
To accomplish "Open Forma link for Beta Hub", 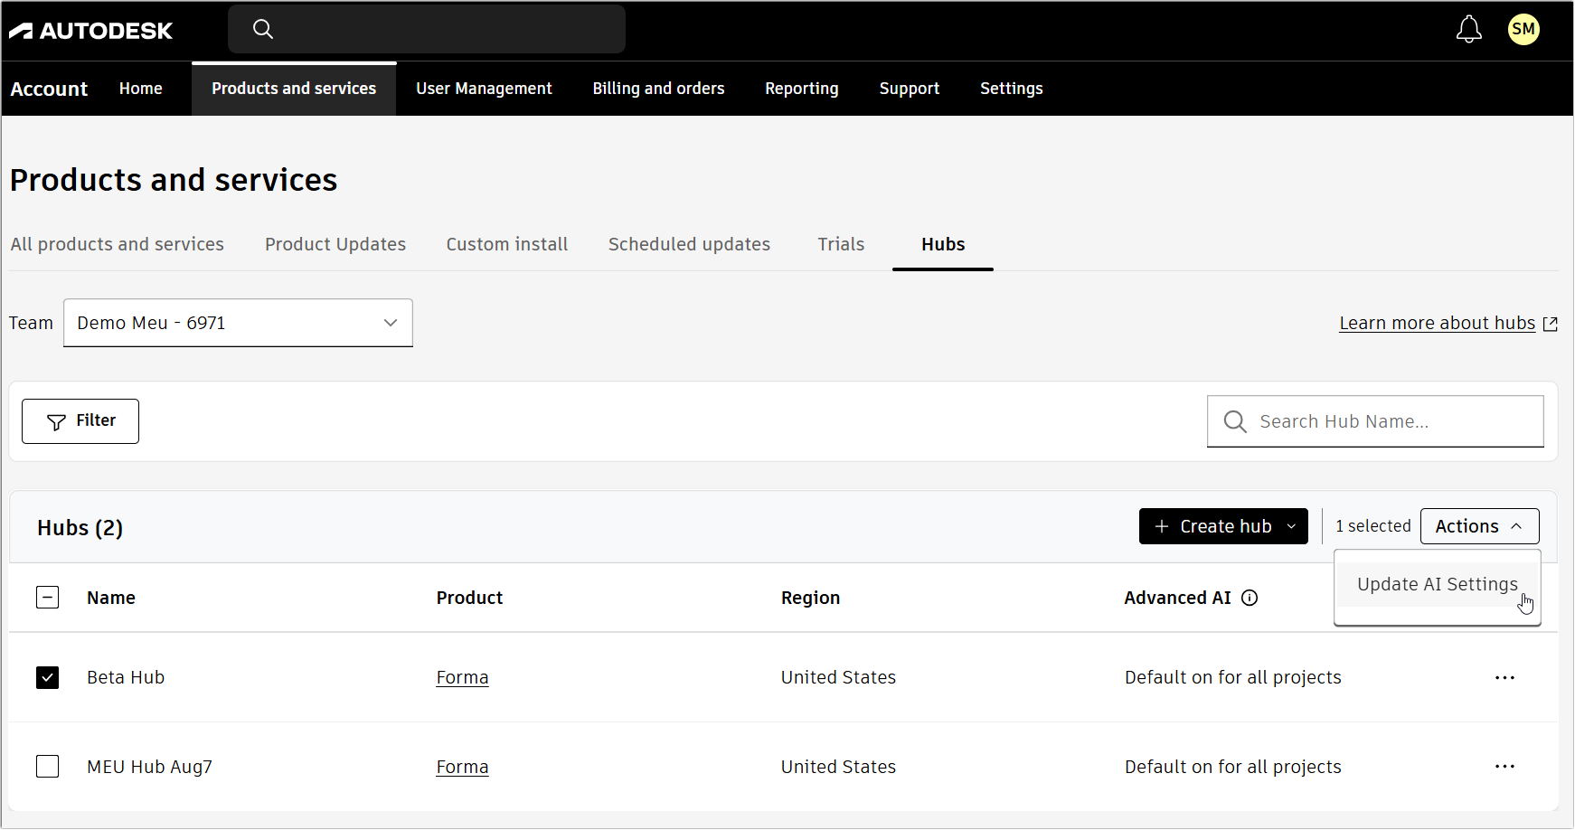I will coord(462,677).
